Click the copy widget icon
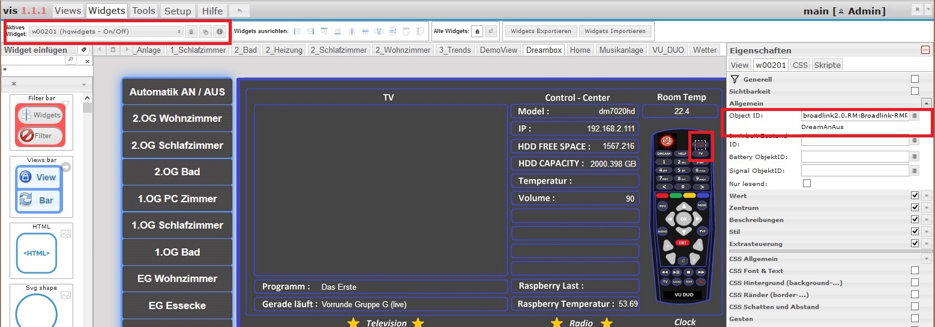 [x=205, y=31]
